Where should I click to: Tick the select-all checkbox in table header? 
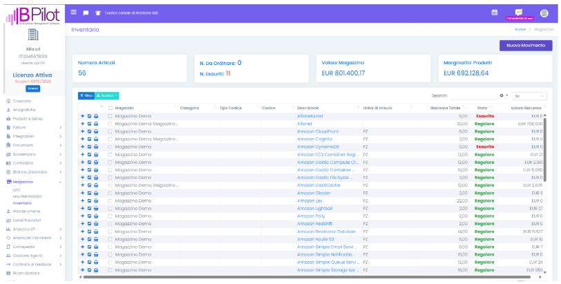click(110, 108)
